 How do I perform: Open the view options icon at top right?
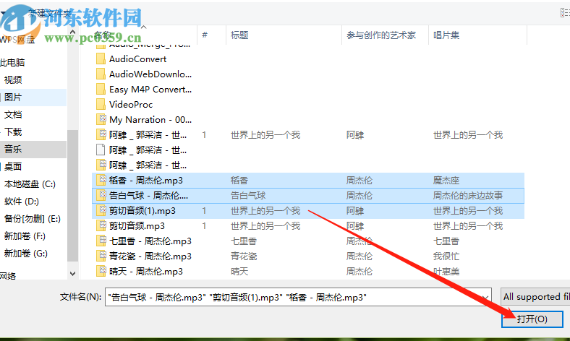click(565, 13)
